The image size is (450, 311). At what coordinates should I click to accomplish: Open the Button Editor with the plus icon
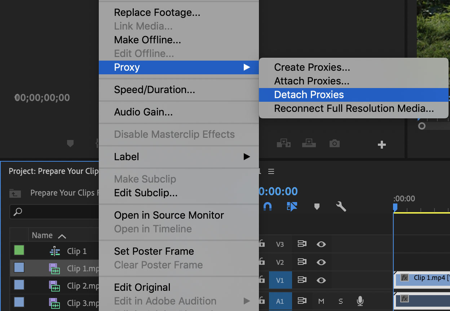tap(381, 145)
